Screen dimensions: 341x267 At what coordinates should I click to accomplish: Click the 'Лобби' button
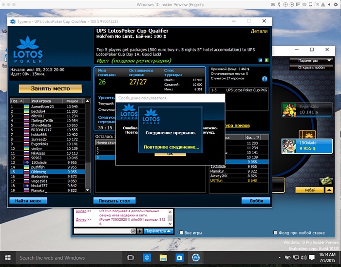(x=256, y=200)
